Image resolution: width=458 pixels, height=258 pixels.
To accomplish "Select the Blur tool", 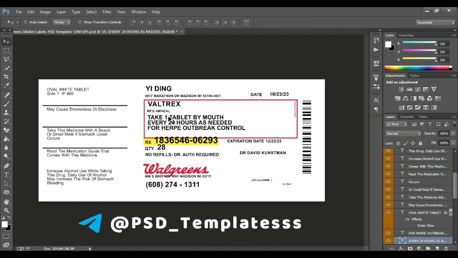I will (6, 148).
